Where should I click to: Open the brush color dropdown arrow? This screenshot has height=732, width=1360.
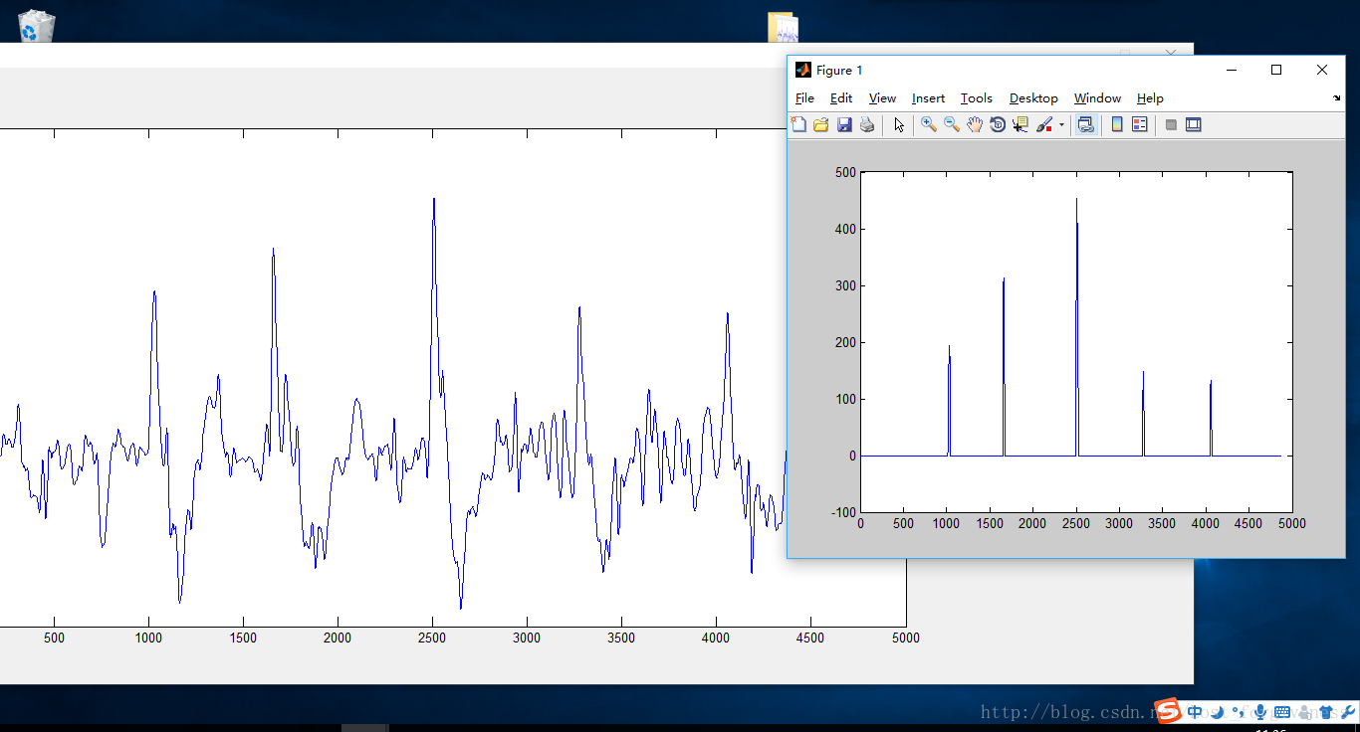pos(1061,125)
